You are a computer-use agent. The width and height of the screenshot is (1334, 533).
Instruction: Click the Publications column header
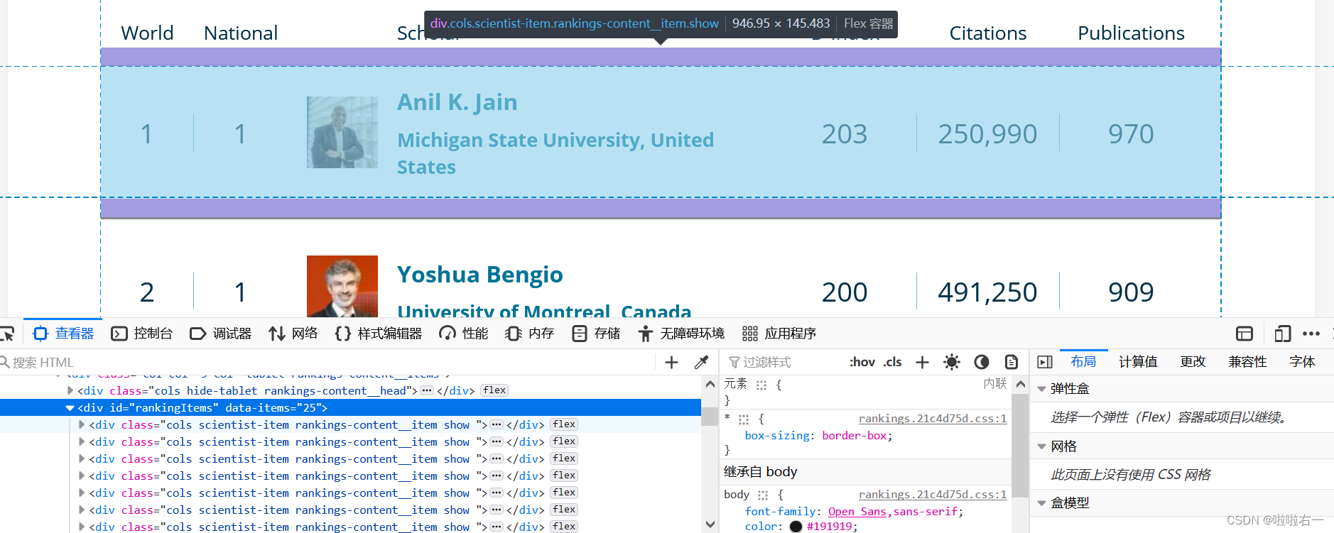(1132, 33)
